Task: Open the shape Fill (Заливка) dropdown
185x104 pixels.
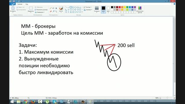Action: point(88,10)
